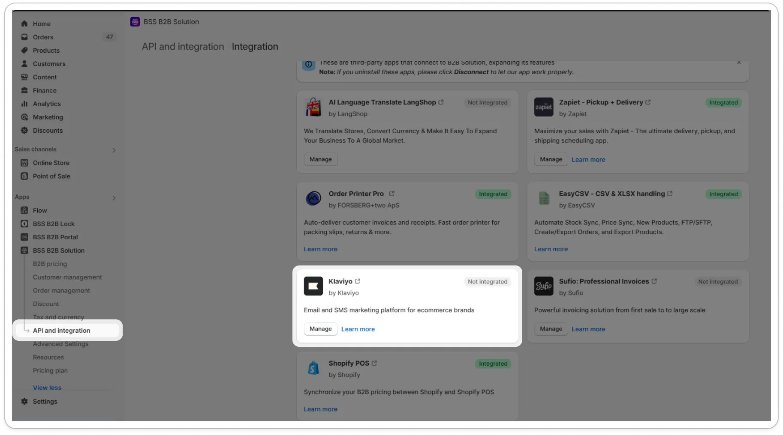Click Learn more on EasyCSV card
Screen dimensions: 783x435
point(551,249)
